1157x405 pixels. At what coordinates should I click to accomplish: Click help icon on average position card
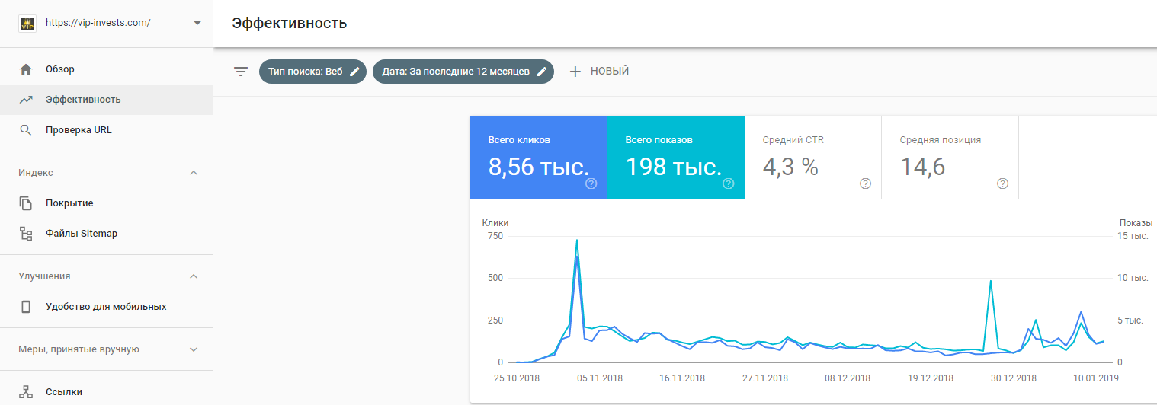click(x=1002, y=183)
